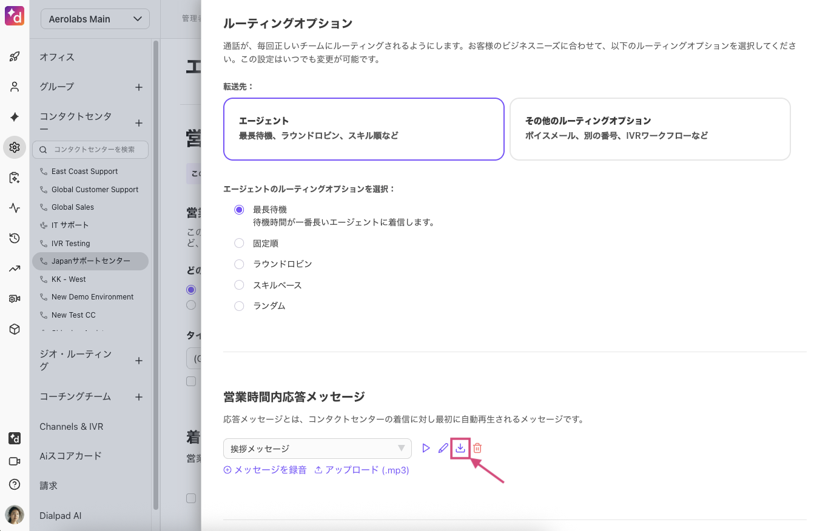Image resolution: width=814 pixels, height=531 pixels.
Task: Select Global Sales contact center
Action: pos(73,207)
